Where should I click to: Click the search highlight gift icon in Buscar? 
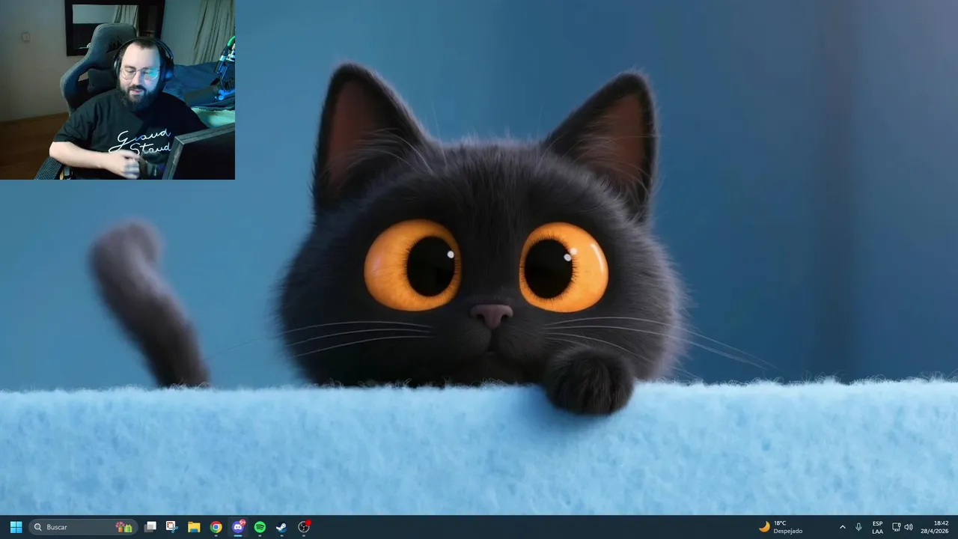click(x=124, y=527)
